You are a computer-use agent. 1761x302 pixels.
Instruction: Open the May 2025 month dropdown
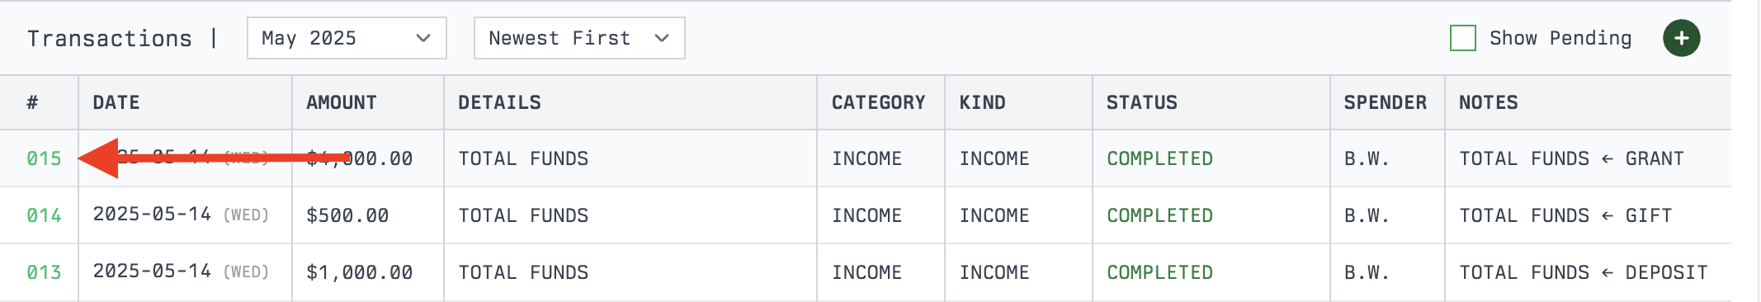click(x=347, y=38)
